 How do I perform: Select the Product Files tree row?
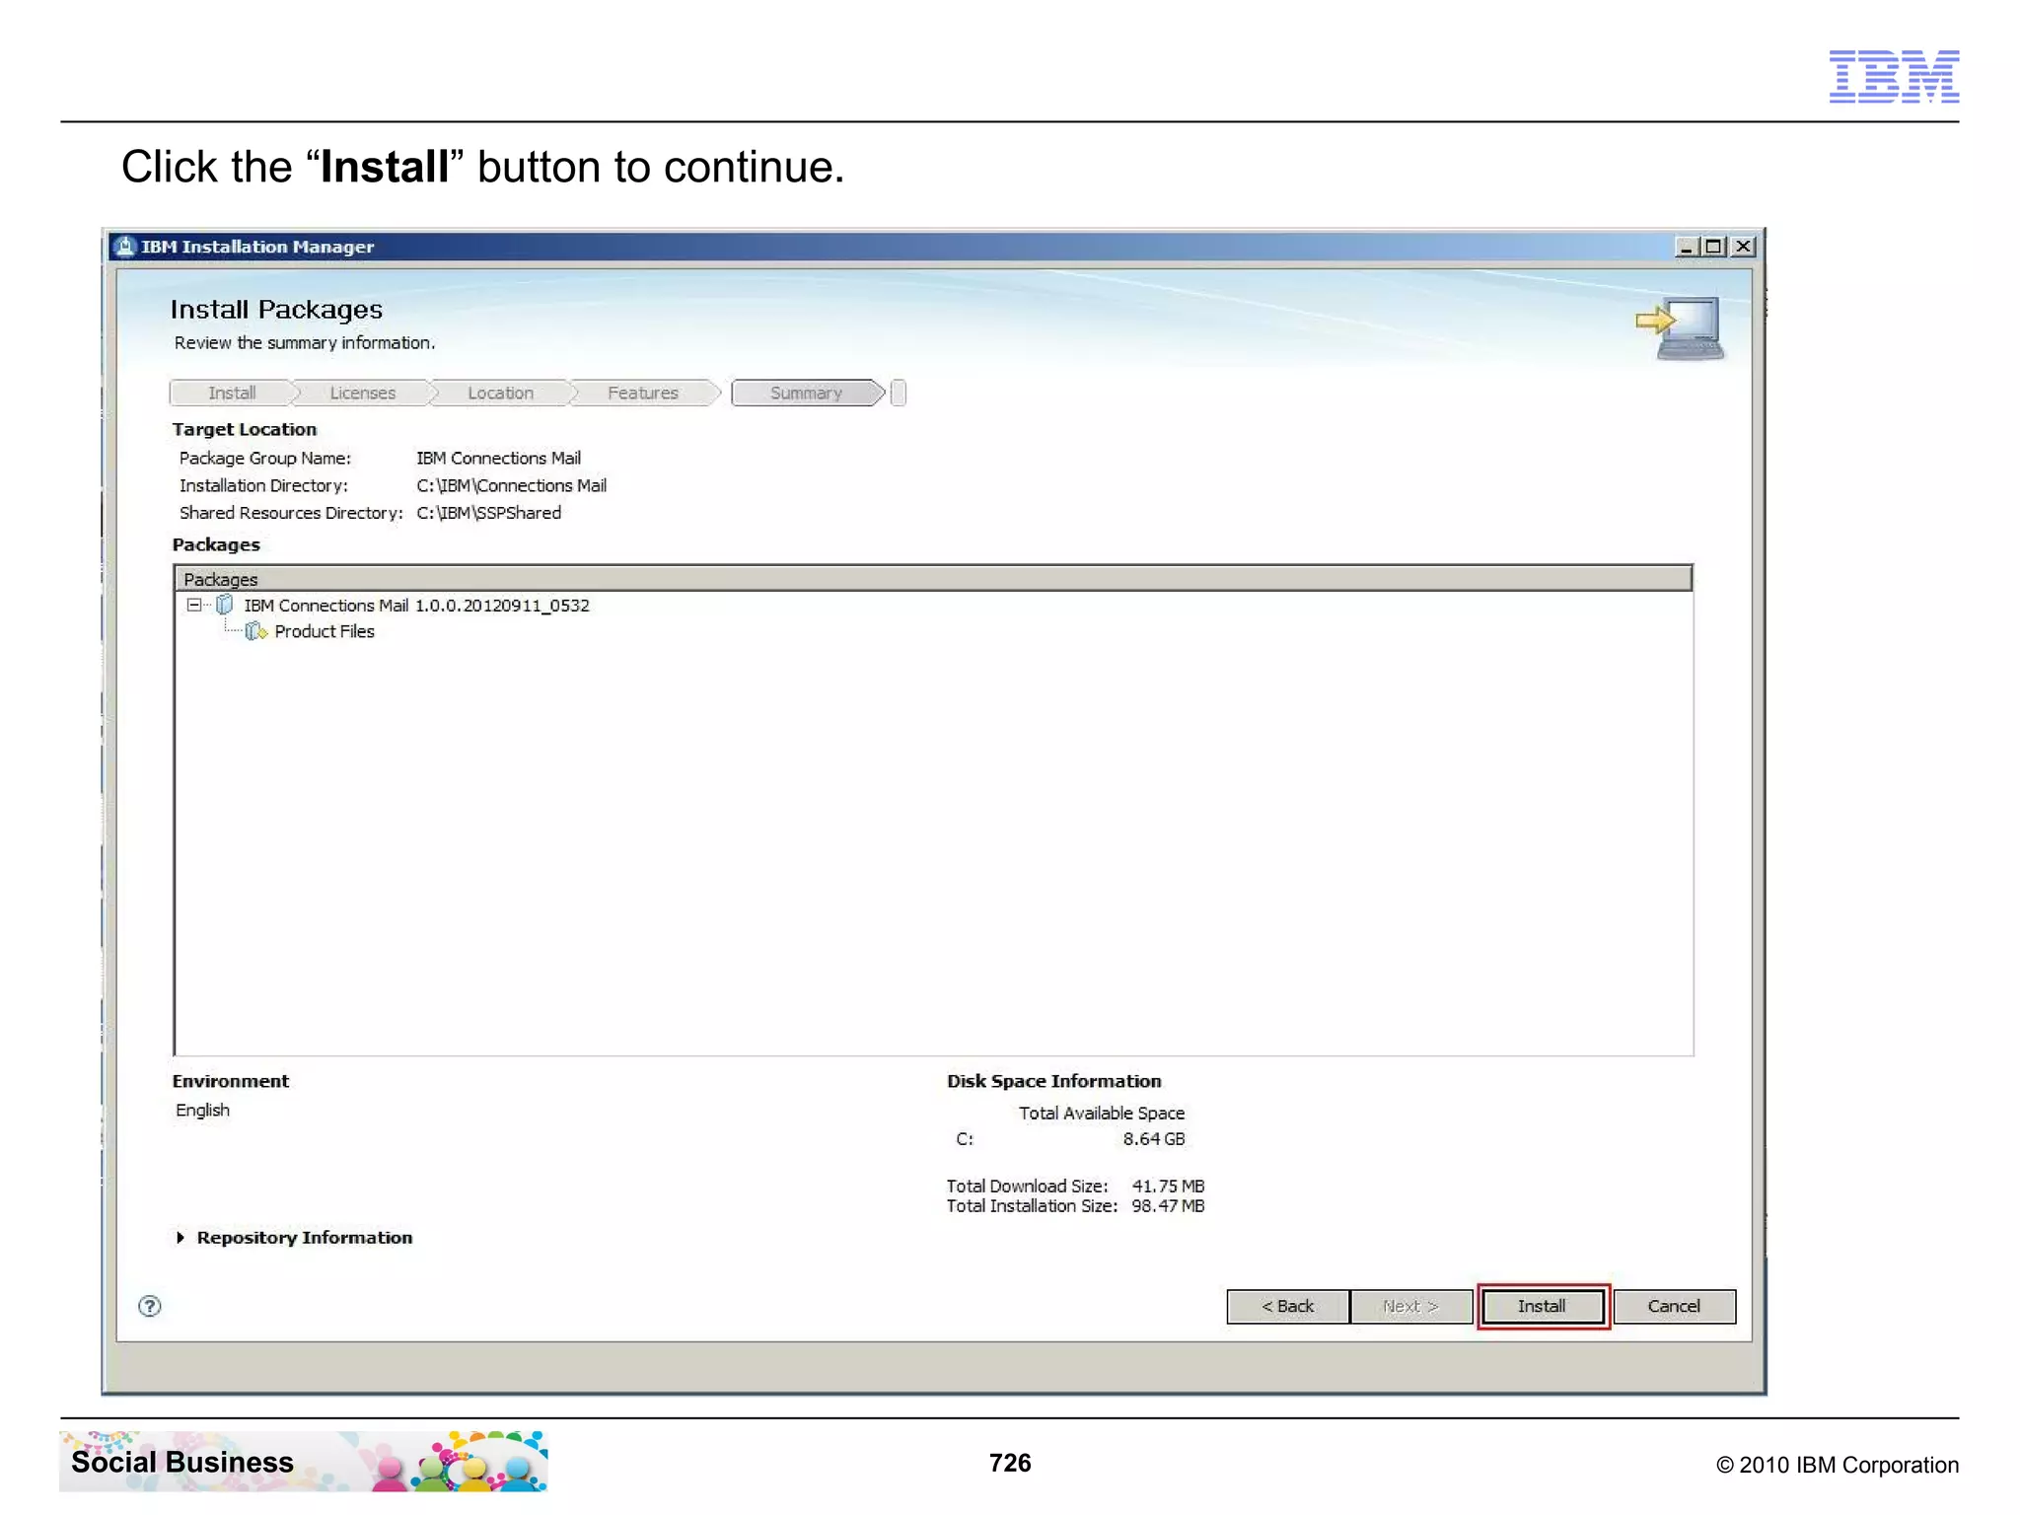click(x=325, y=631)
